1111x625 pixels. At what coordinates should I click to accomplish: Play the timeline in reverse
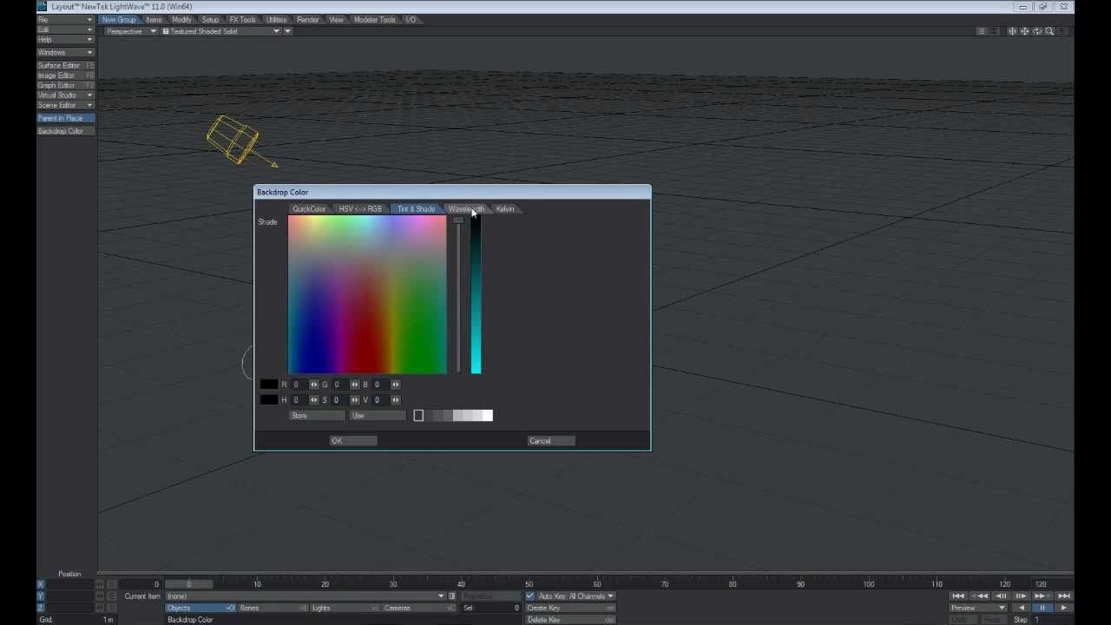(x=1022, y=608)
